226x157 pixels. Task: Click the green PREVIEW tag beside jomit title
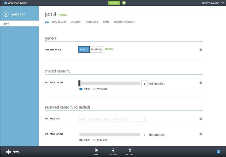[63, 15]
